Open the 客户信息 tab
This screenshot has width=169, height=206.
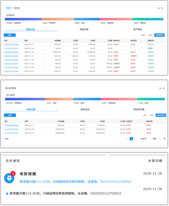click(x=138, y=29)
